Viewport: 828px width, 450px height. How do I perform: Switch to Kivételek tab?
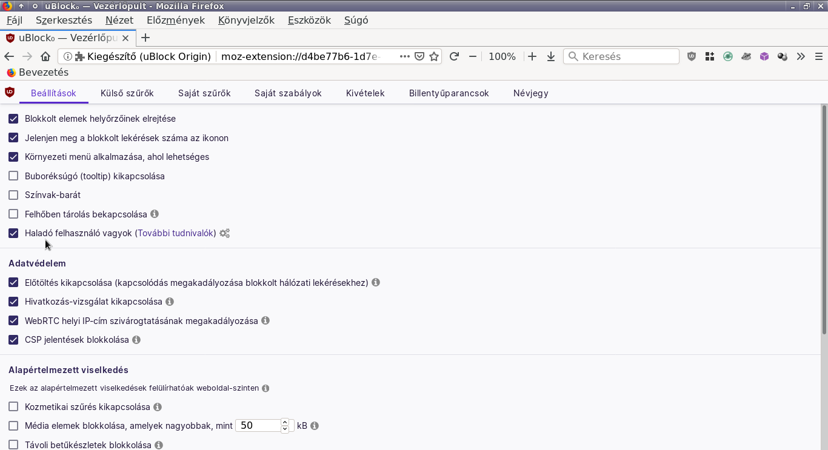[366, 93]
